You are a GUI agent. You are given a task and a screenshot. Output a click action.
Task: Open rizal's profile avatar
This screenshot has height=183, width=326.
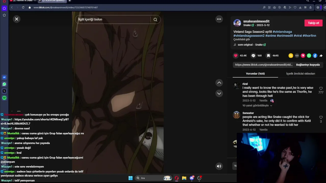pos(236,86)
